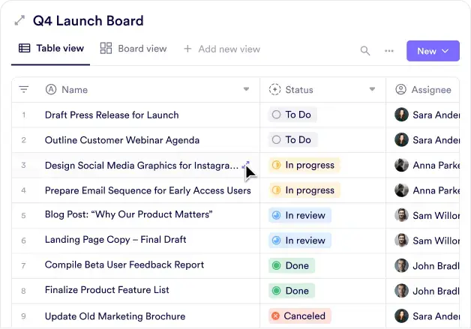Screen dimensions: 471x329
Task: Click Sara Anderson's avatar in row 1
Action: 402,115
